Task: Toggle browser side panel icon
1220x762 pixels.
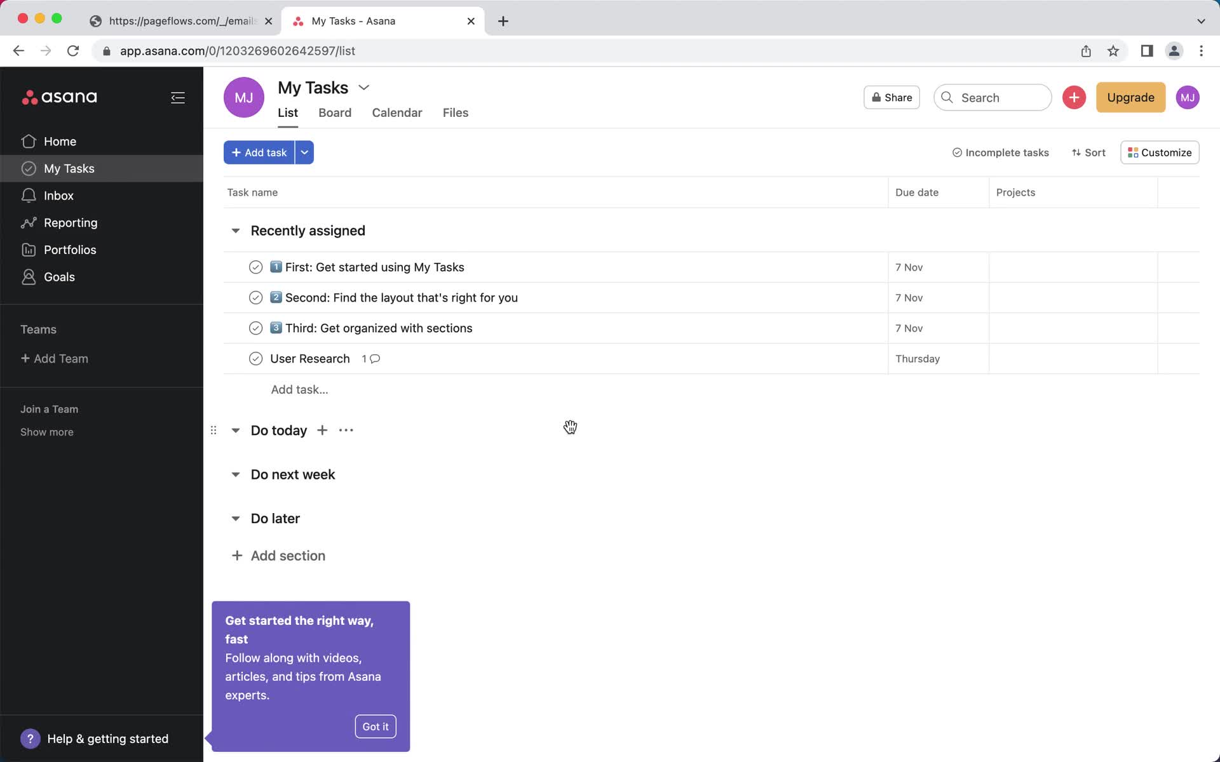Action: click(1146, 51)
